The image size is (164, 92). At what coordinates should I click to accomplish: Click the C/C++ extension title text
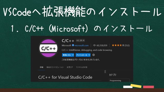(x=68, y=41)
